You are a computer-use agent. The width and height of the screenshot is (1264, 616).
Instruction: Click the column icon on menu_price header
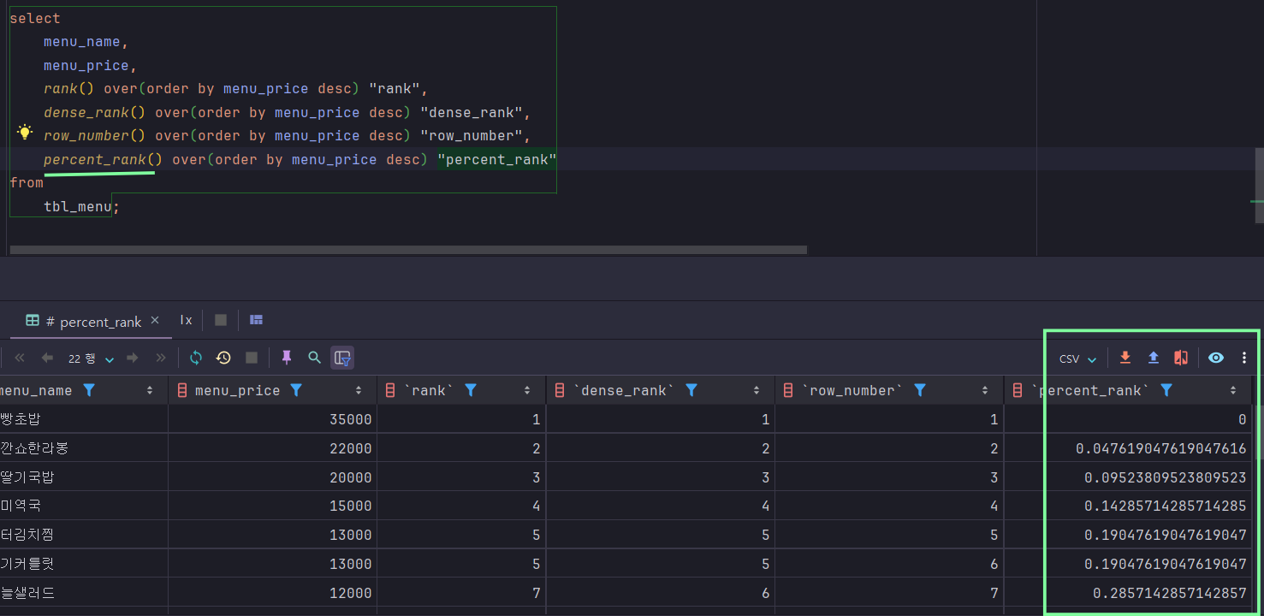(182, 390)
